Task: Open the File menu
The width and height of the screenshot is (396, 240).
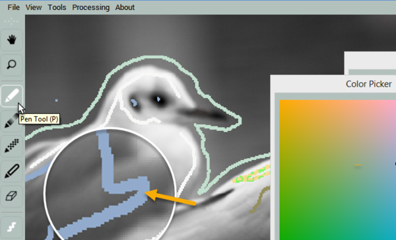Action: pos(13,7)
